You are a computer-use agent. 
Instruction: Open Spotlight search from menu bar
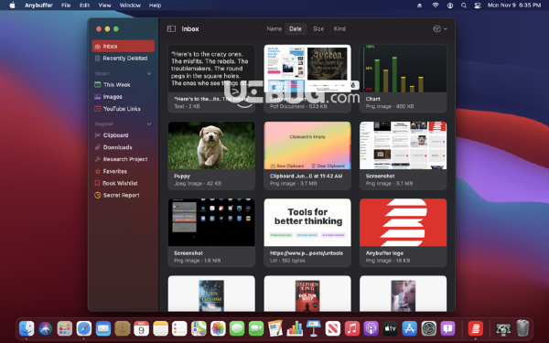(x=464, y=5)
